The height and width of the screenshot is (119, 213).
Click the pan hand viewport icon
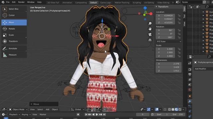150,29
